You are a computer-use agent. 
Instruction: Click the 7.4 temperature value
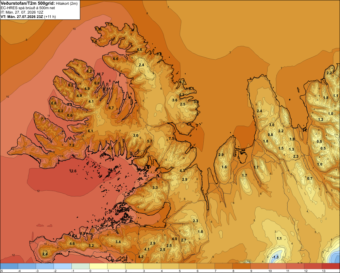point(94,41)
